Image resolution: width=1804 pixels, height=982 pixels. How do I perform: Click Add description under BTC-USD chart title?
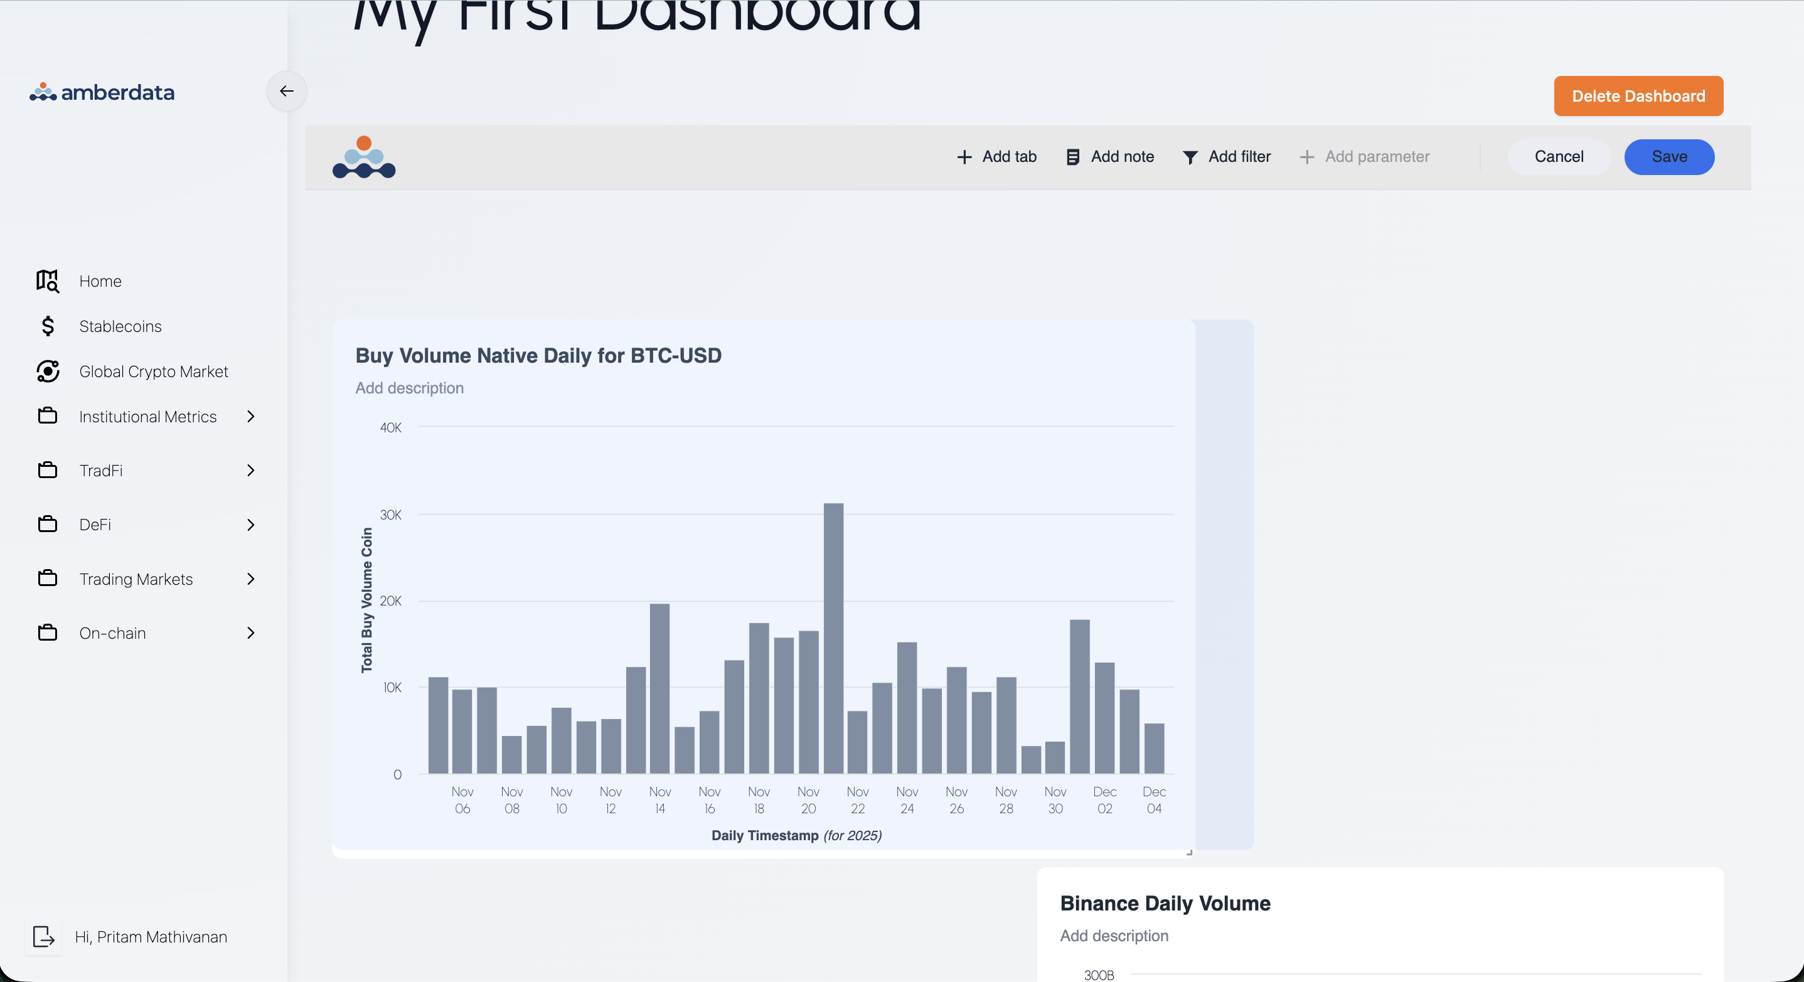coord(409,388)
